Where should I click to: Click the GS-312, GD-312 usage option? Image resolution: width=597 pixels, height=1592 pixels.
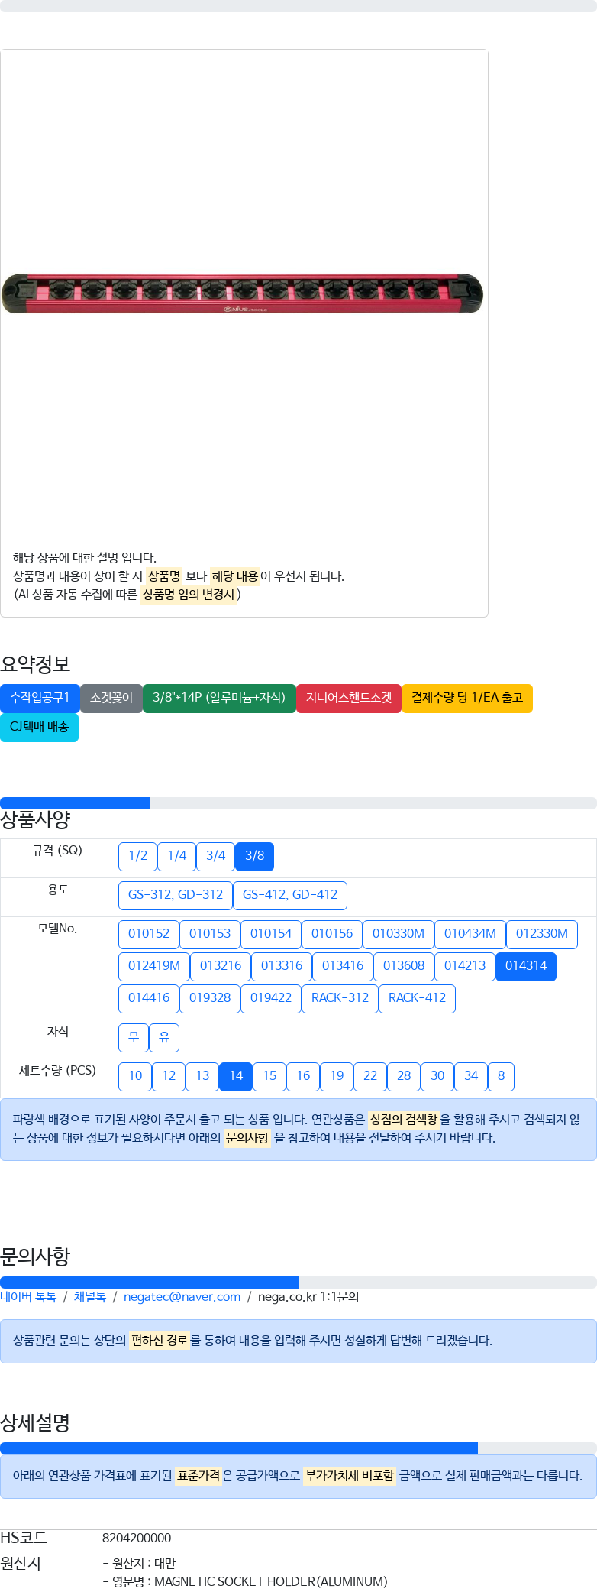tap(176, 895)
